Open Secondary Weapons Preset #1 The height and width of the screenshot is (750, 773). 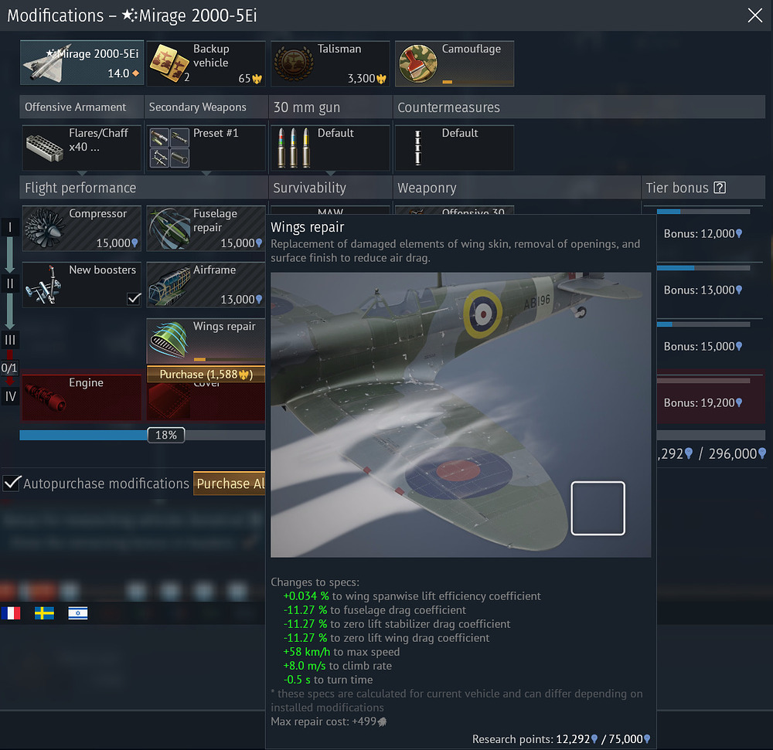pos(206,148)
